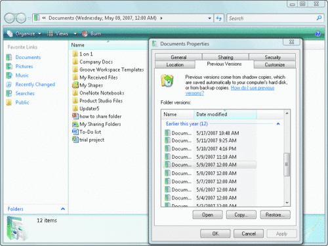Open the Recently Changed favorite link
Screen dimensions: 328x246
(x=35, y=85)
